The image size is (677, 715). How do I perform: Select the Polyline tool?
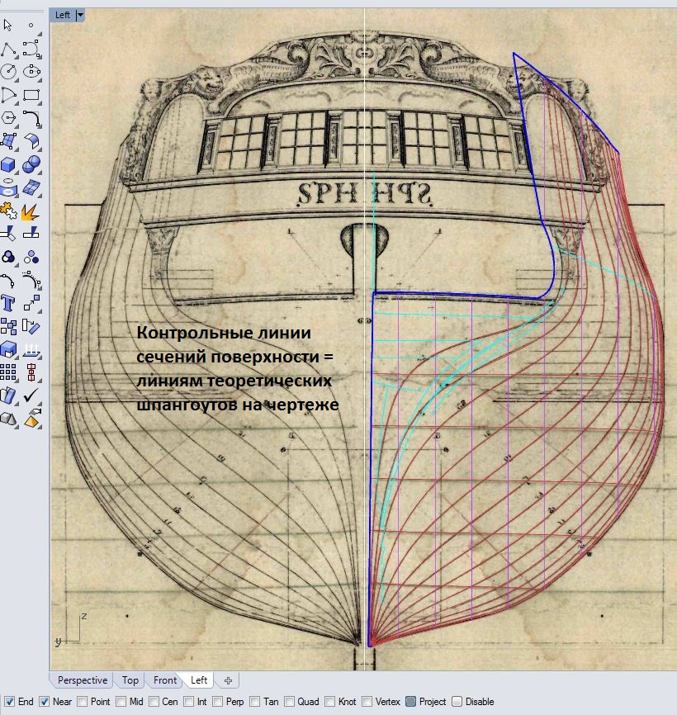coord(8,49)
